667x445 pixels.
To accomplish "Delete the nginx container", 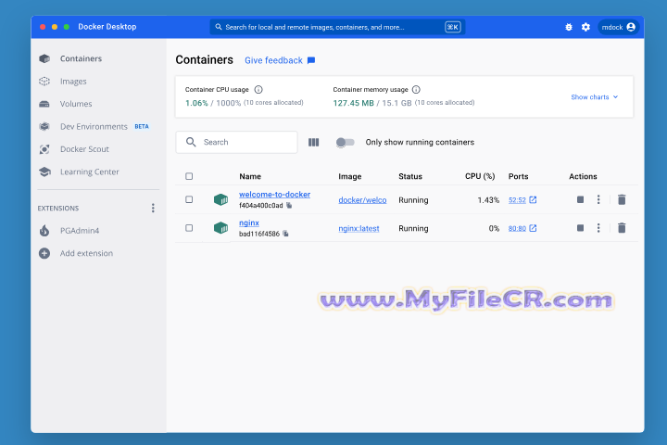I will 622,228.
